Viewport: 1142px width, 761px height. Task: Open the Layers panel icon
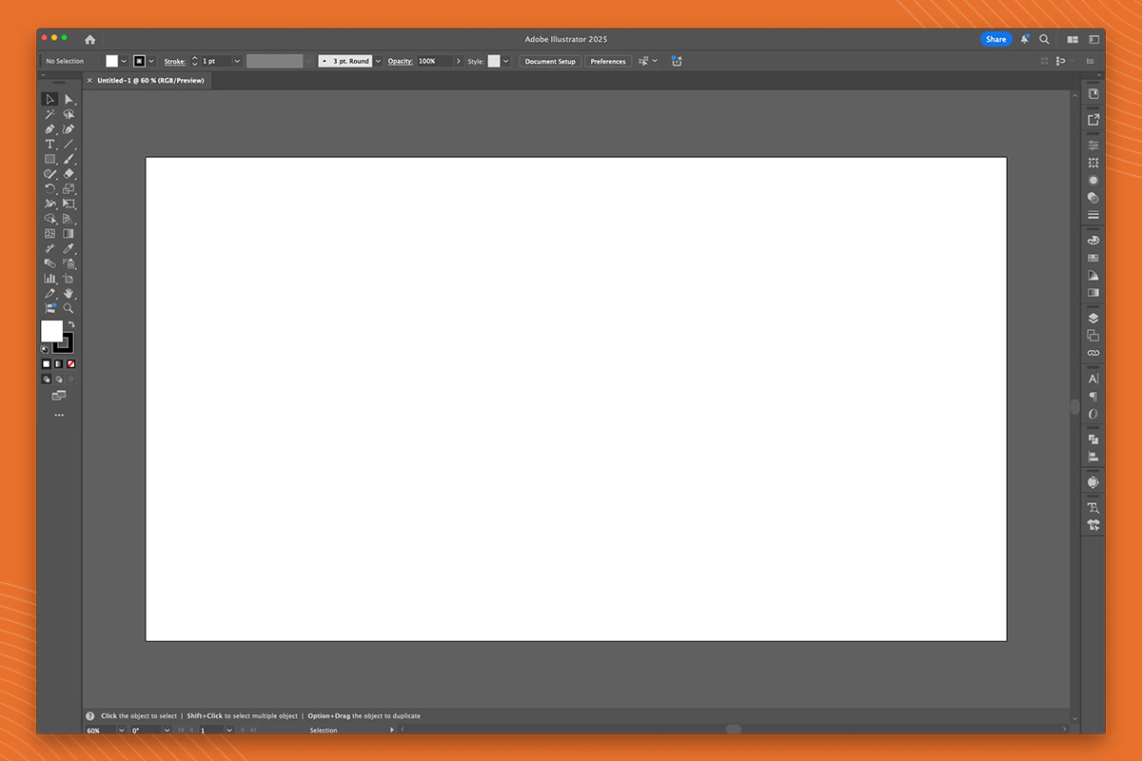click(1093, 318)
